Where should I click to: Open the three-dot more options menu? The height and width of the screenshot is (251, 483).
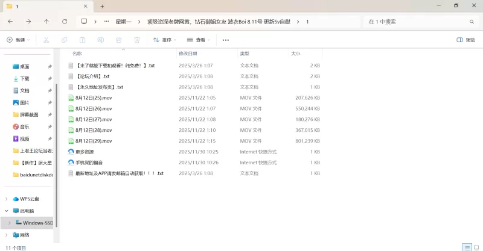point(226,40)
